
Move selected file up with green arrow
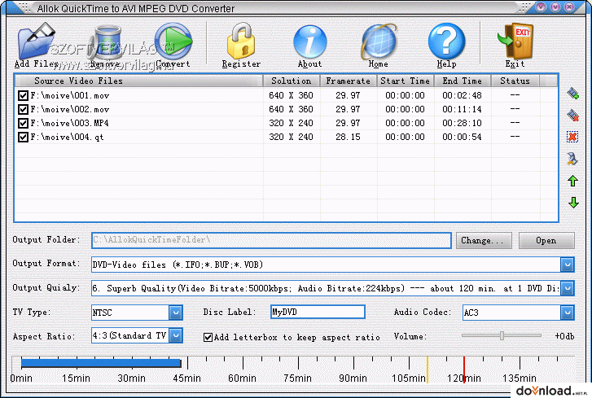573,181
